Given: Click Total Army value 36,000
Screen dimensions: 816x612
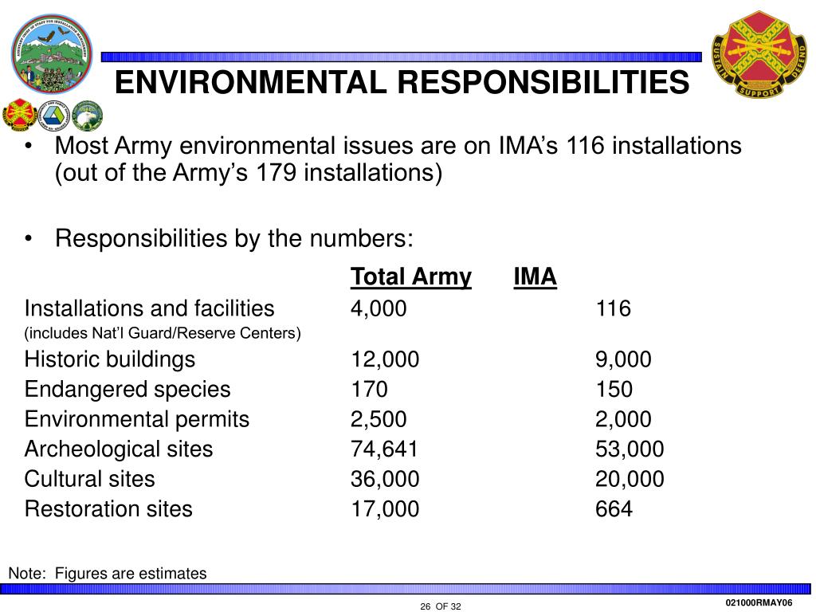Looking at the screenshot, I should pos(385,479).
